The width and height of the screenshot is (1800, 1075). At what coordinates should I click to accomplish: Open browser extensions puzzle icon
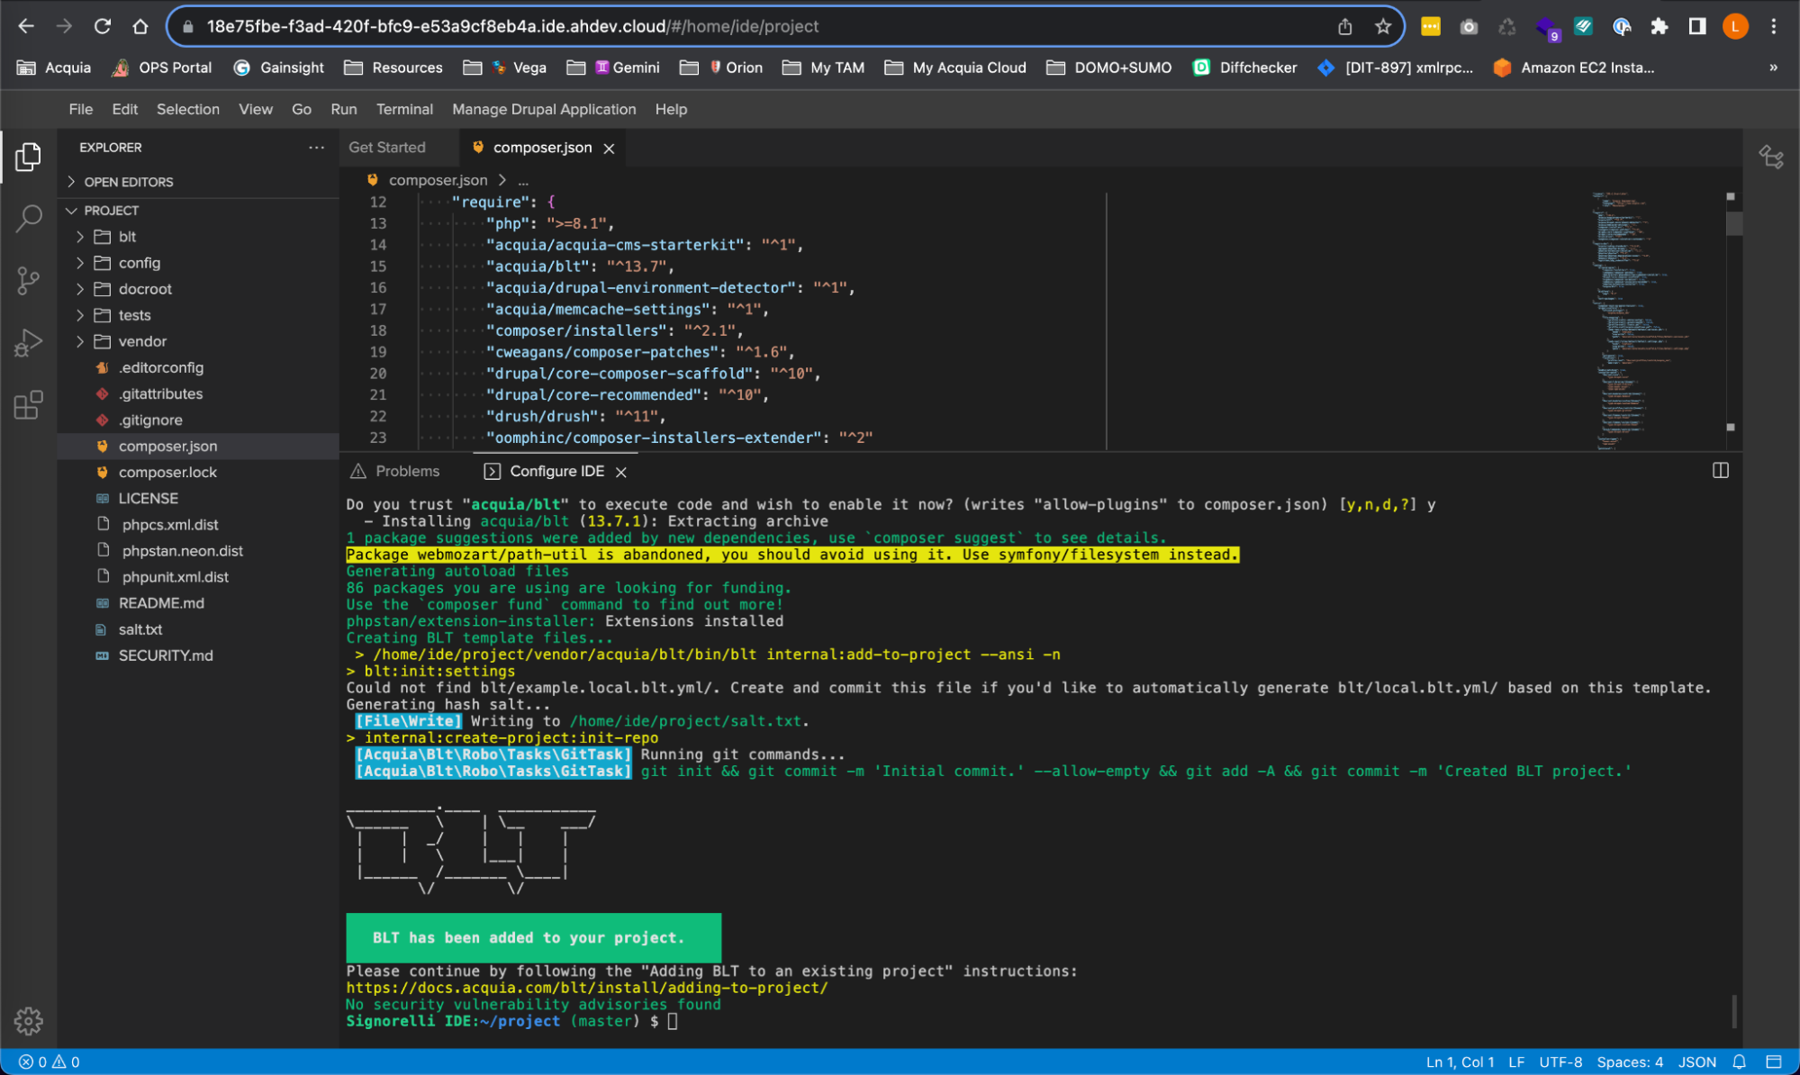1660,26
